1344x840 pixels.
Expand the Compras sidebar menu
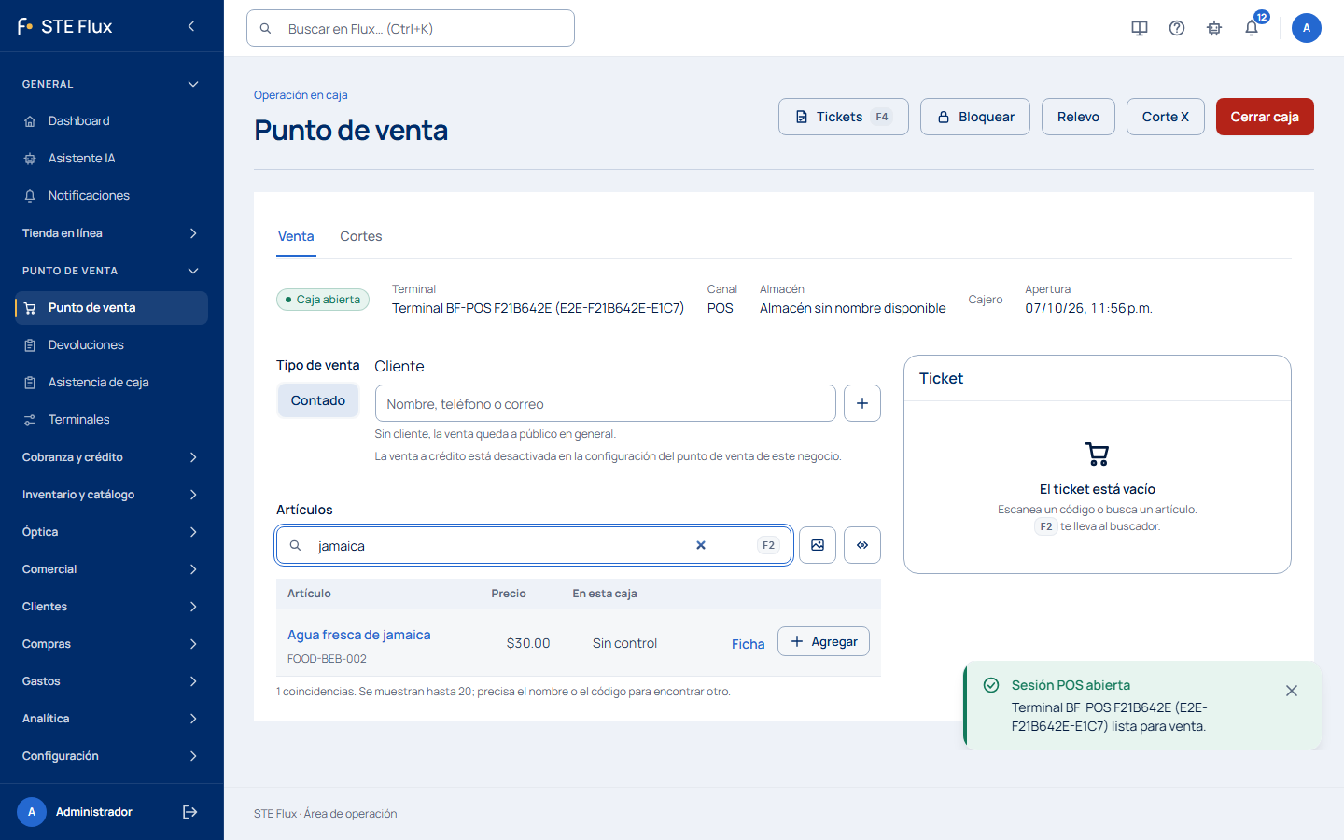pyautogui.click(x=111, y=644)
